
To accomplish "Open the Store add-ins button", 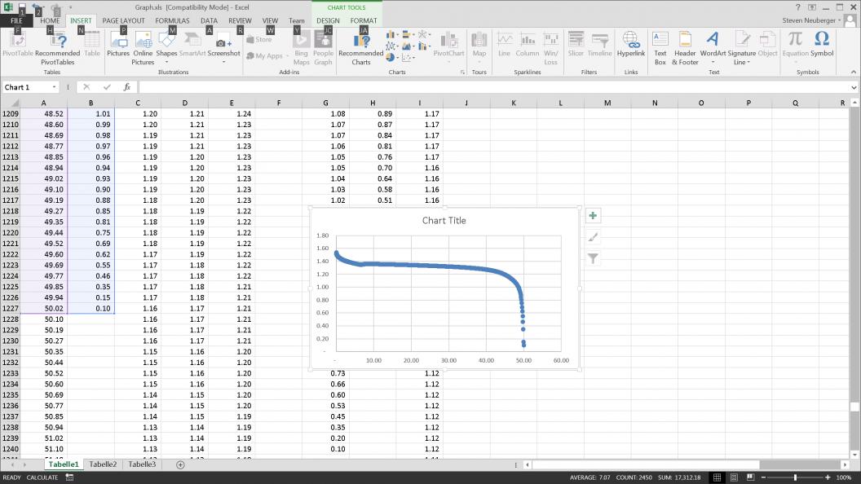I will coord(259,39).
